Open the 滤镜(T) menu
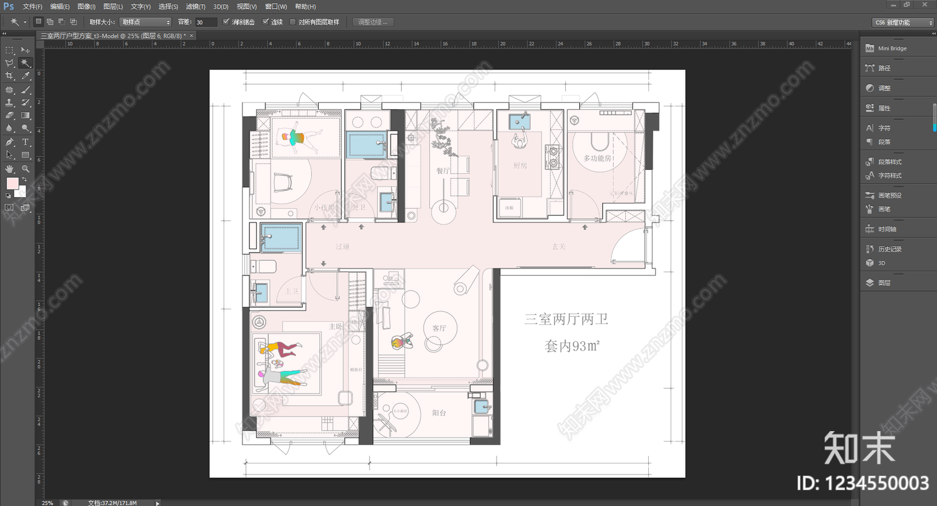Screen dimensions: 937x506 pyautogui.click(x=196, y=6)
